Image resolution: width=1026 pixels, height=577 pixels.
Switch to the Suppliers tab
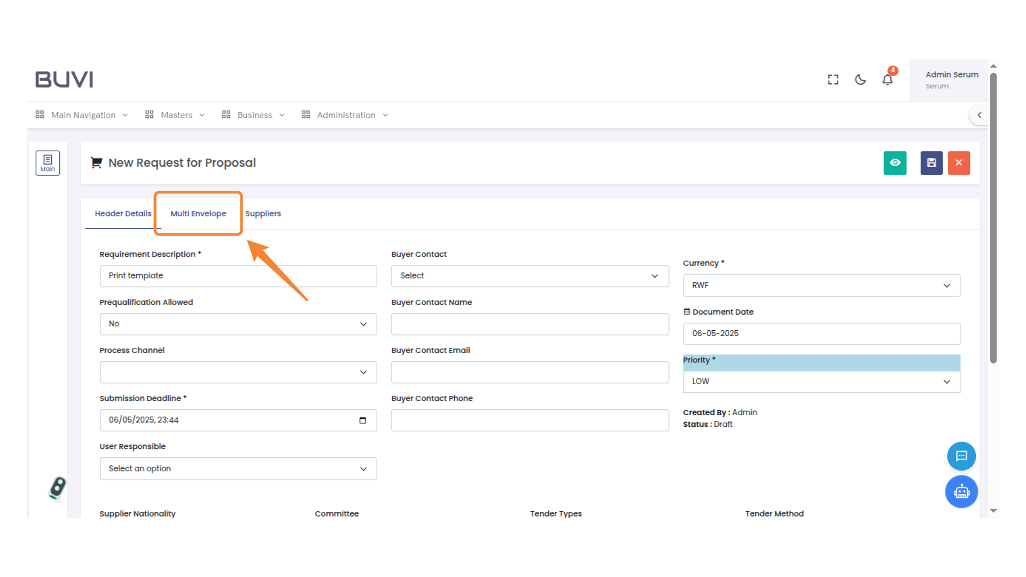[x=262, y=213]
